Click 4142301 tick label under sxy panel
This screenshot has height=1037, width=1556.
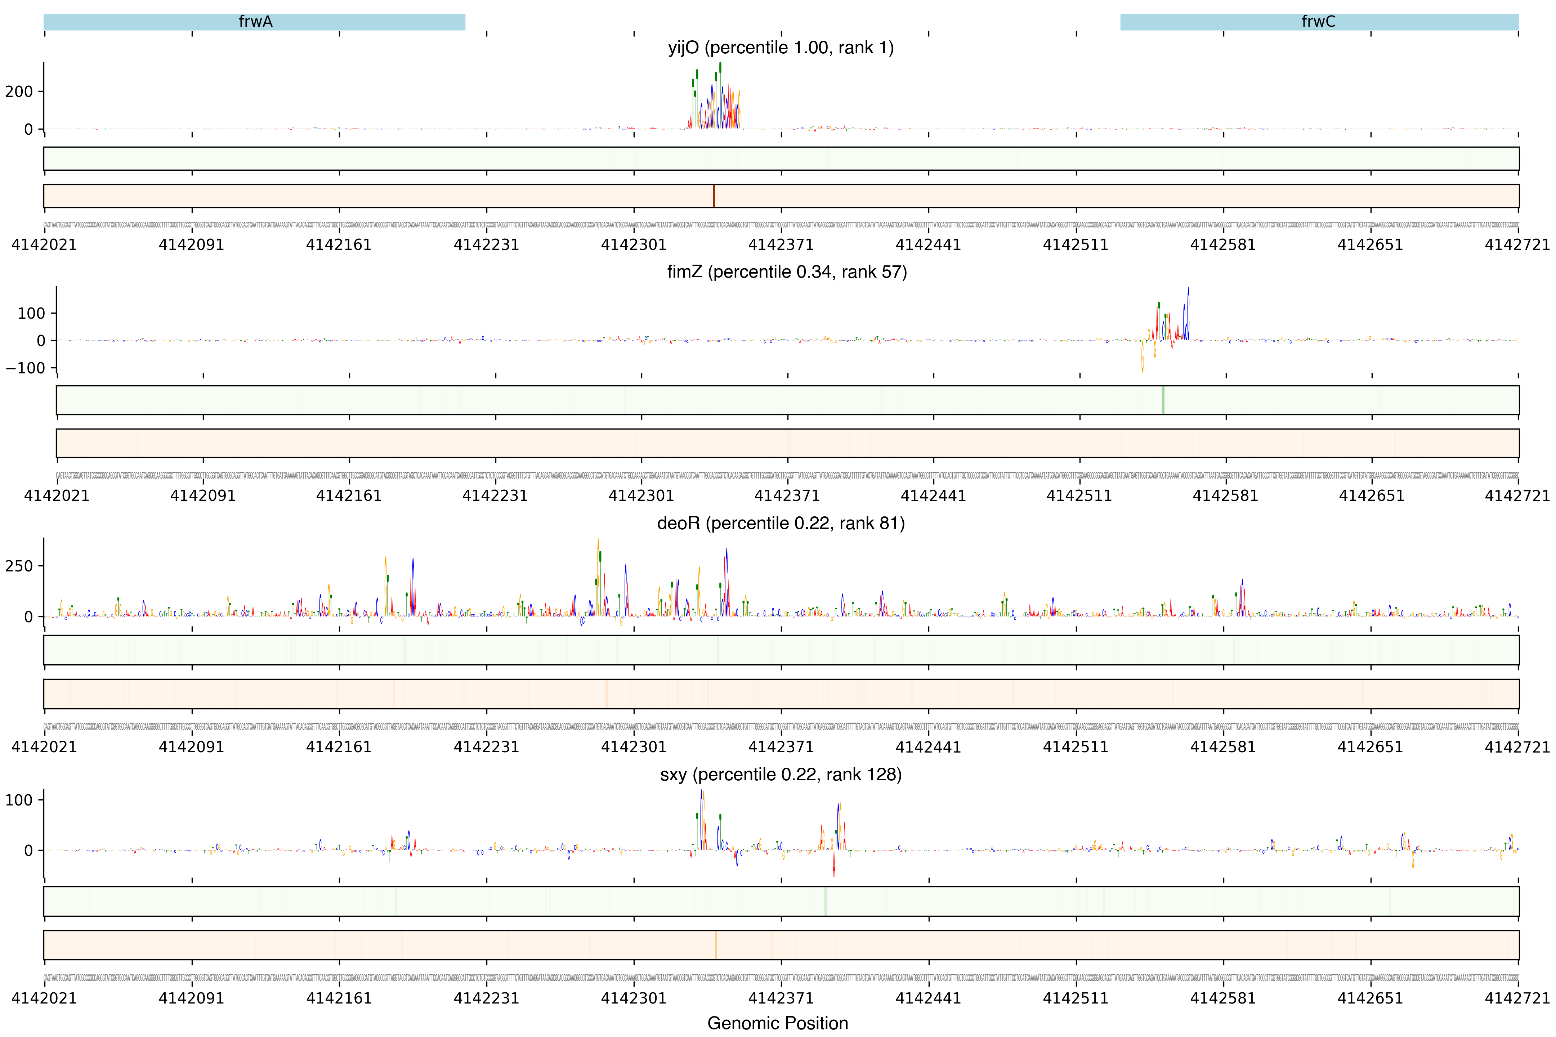click(x=634, y=998)
